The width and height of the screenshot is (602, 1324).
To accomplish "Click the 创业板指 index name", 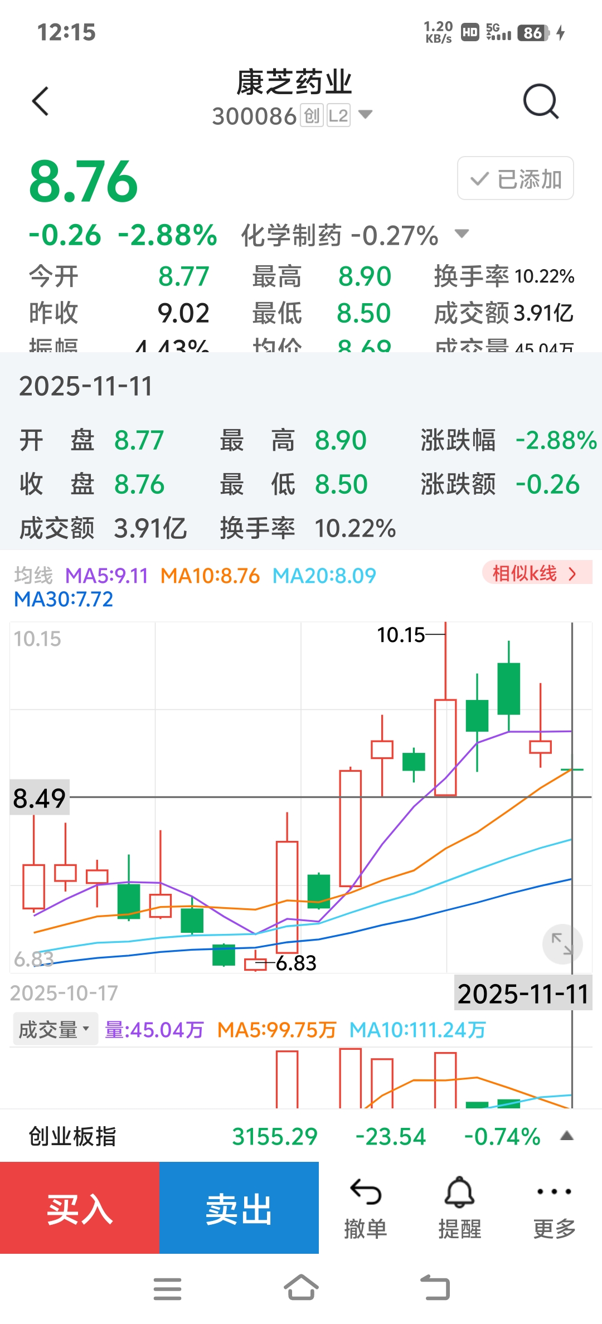I will coord(72,1136).
